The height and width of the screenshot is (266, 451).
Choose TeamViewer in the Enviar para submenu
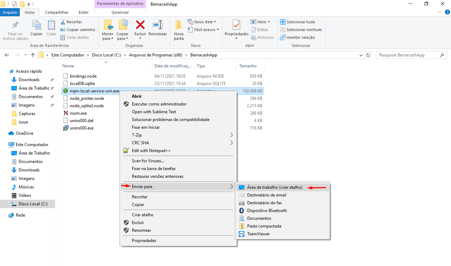(282, 234)
